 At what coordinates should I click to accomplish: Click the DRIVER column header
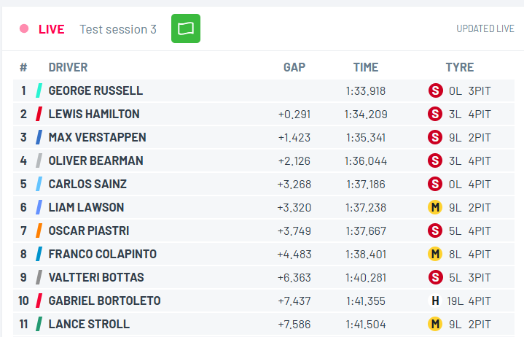(68, 67)
